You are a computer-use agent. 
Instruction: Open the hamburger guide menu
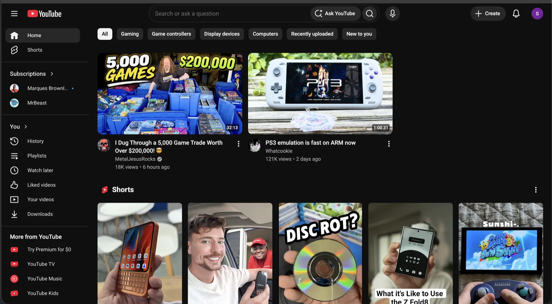[14, 13]
